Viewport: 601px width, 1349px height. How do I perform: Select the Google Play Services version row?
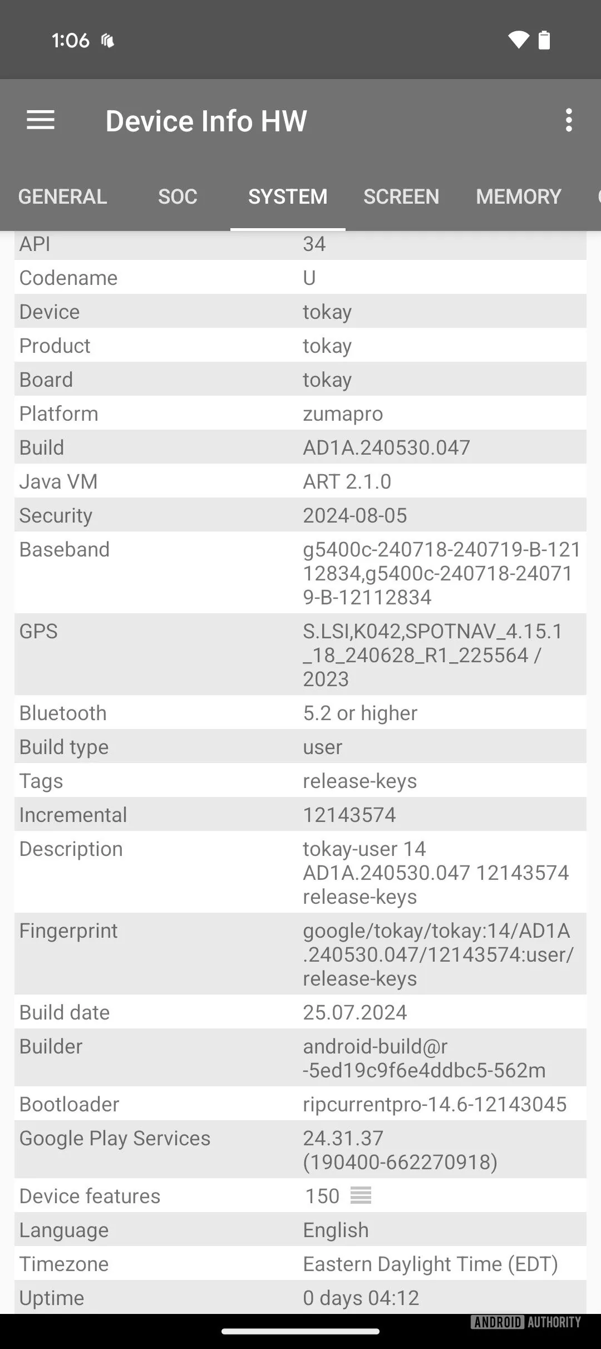pyautogui.click(x=300, y=1150)
